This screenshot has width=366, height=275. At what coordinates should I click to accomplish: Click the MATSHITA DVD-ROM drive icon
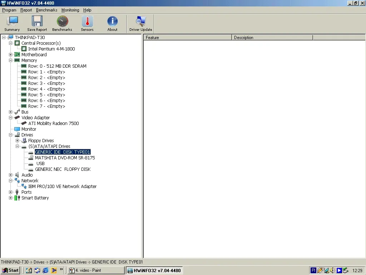pyautogui.click(x=31, y=158)
